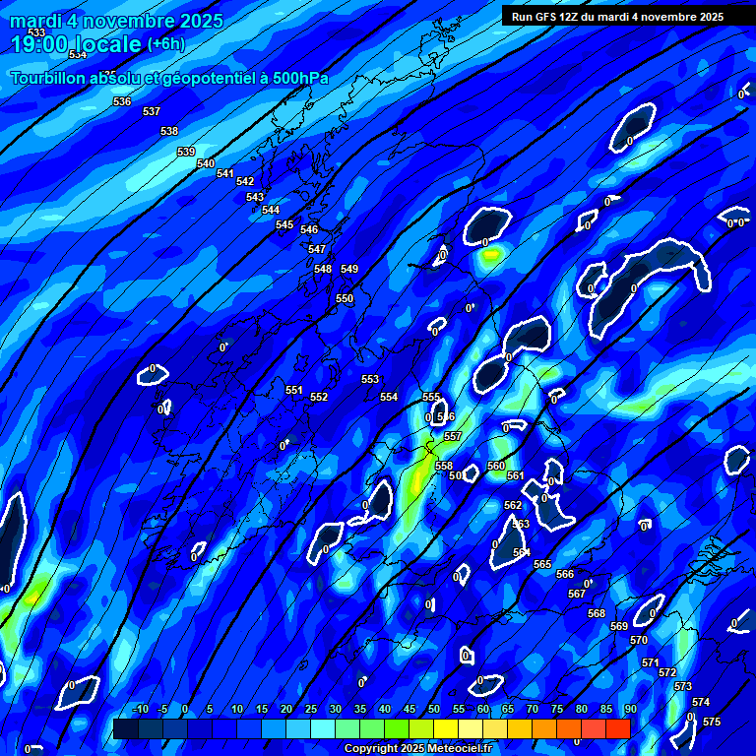This screenshot has width=756, height=756.
Task: Click the 560 geopotential contour label
Action: tap(496, 467)
